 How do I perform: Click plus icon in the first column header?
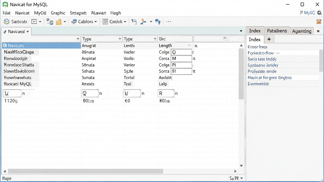78,39
